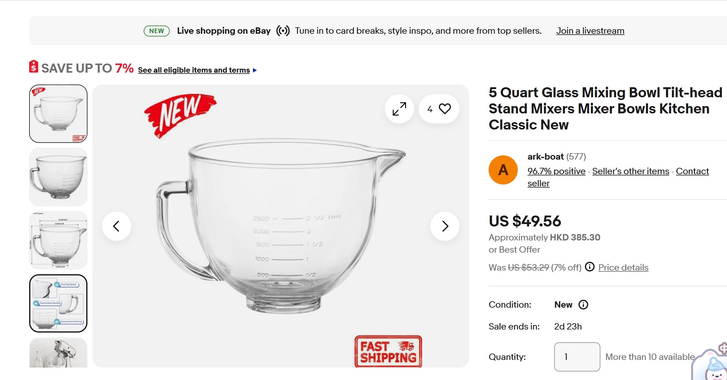
Task: Open the Join a livestream link
Action: click(x=590, y=31)
